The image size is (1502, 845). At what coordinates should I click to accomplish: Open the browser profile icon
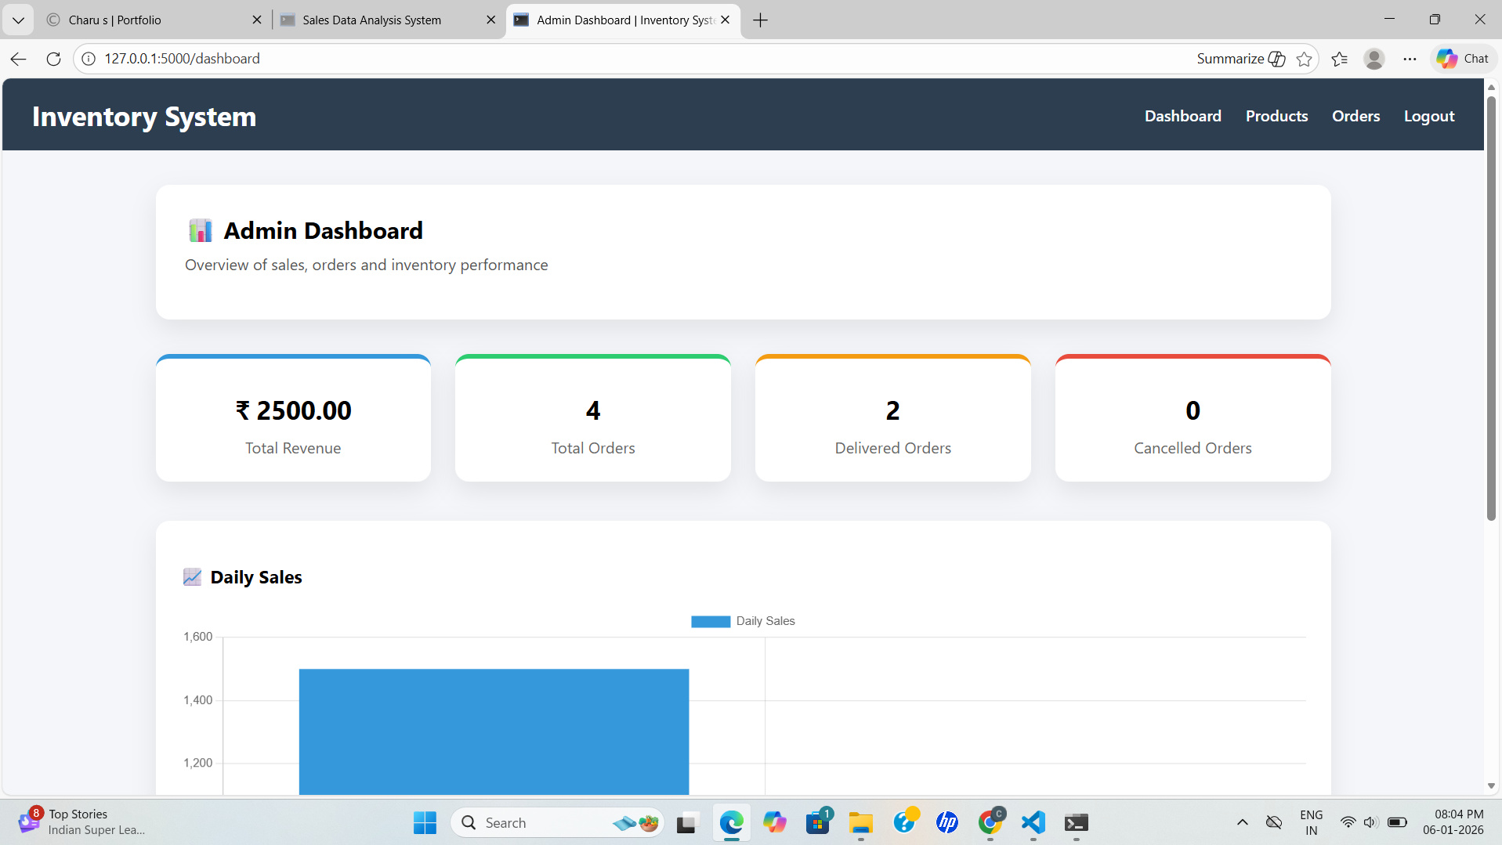(x=1374, y=59)
